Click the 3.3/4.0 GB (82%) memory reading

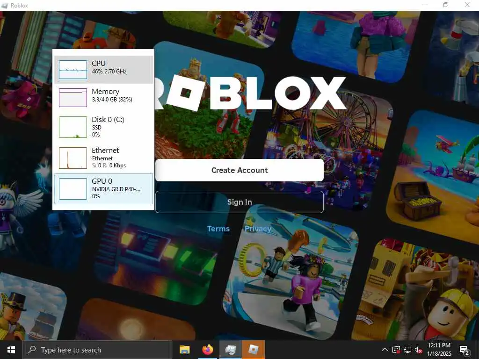(112, 100)
